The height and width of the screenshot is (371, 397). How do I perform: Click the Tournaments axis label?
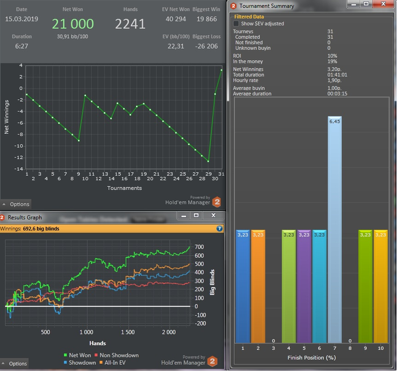124,188
